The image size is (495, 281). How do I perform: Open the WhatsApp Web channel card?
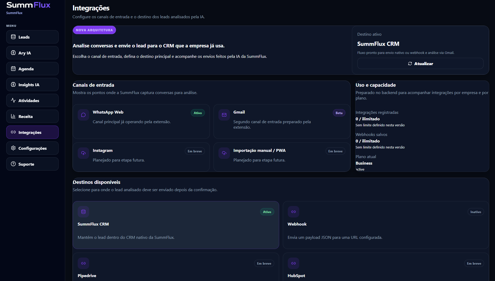(x=141, y=122)
